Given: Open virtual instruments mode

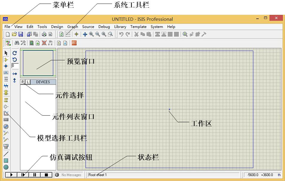Looking at the screenshot, I should pyautogui.click(x=6, y=146).
